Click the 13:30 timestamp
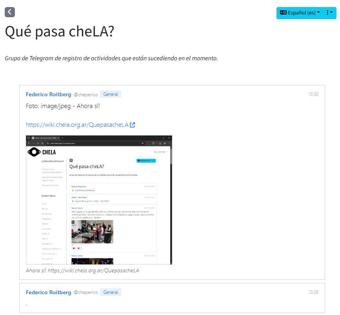 tap(313, 94)
